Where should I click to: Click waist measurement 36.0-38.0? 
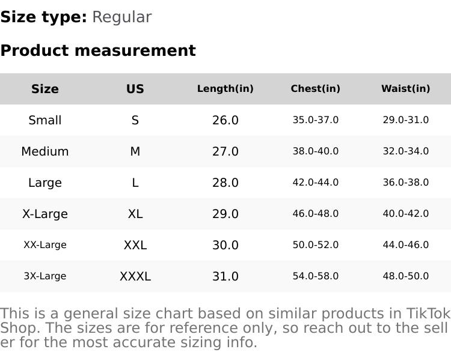point(406,183)
